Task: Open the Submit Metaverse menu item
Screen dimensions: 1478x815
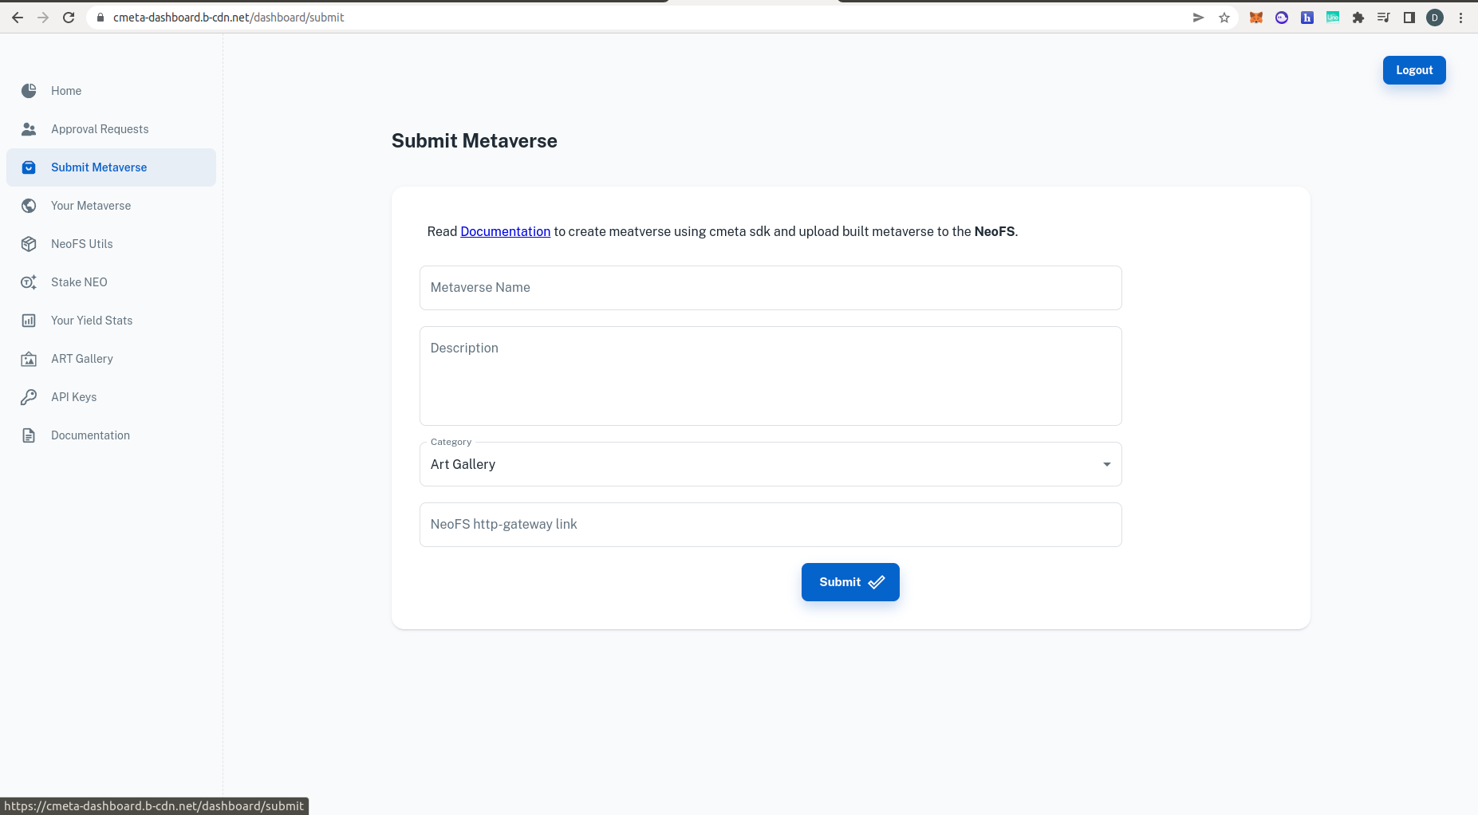Action: coord(99,167)
